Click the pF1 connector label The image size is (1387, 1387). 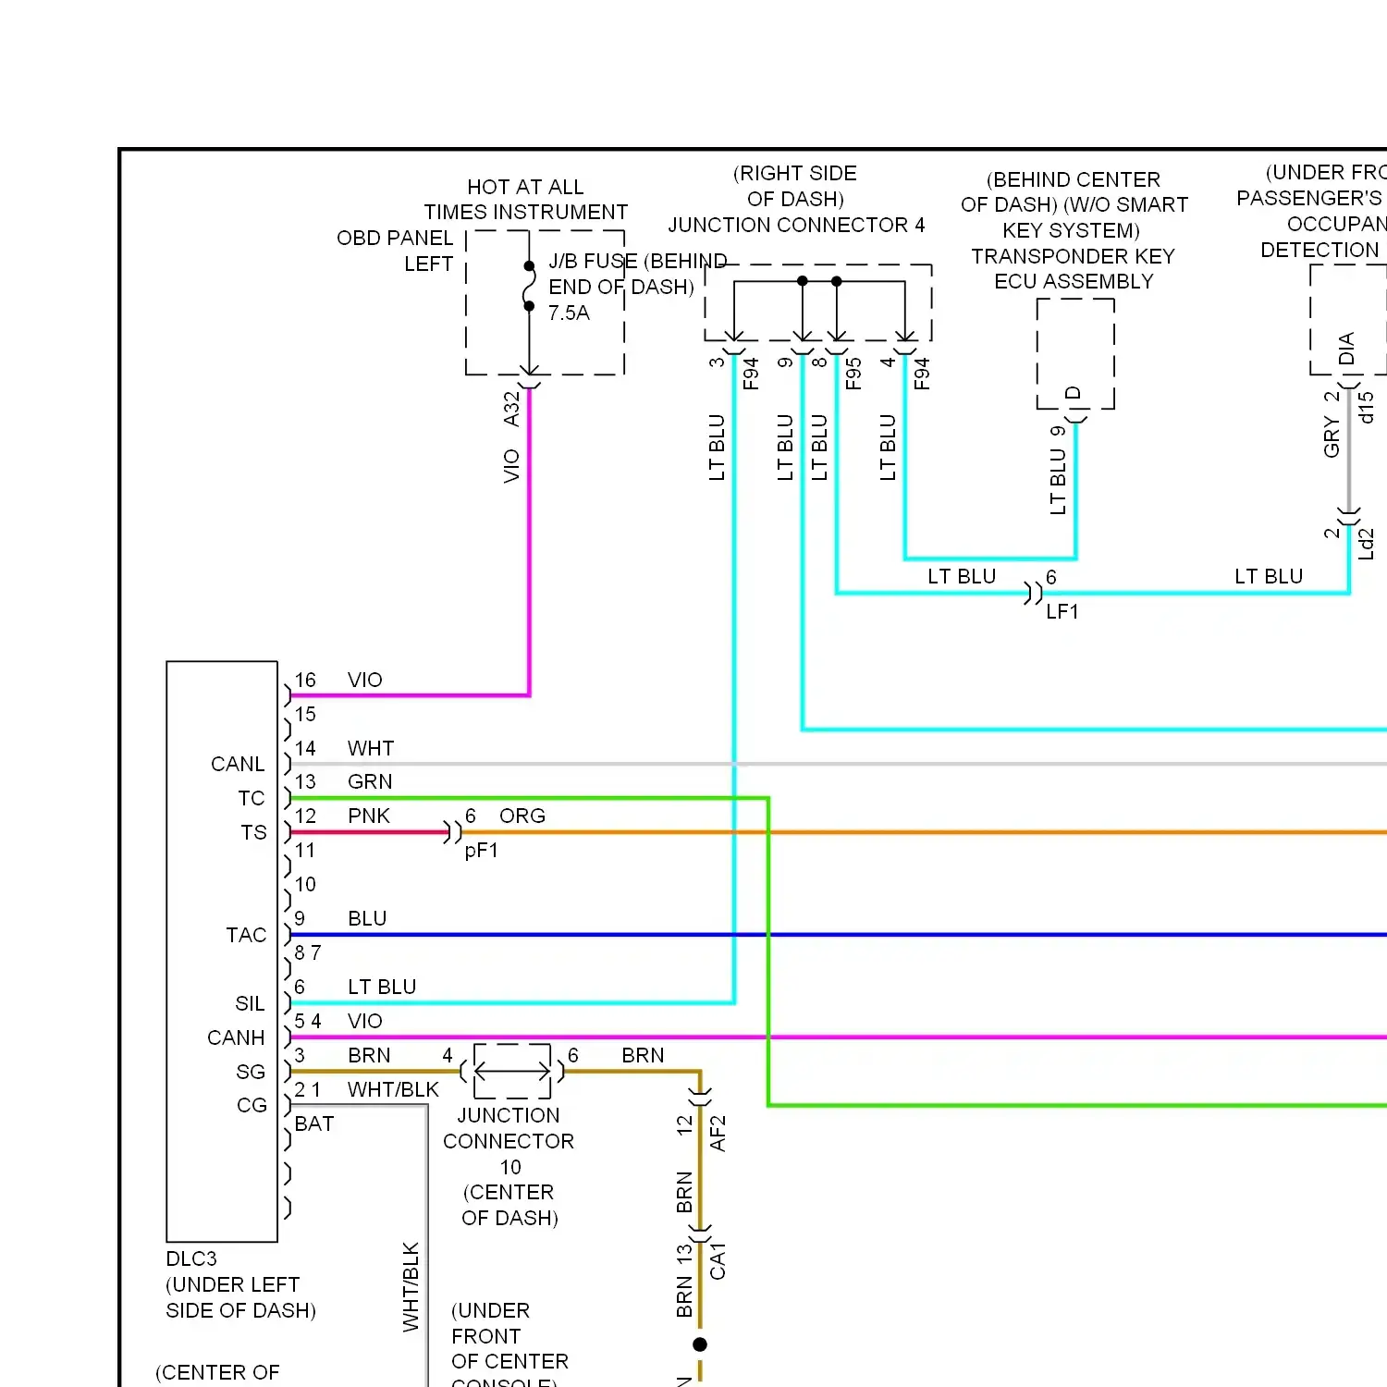pos(481,851)
